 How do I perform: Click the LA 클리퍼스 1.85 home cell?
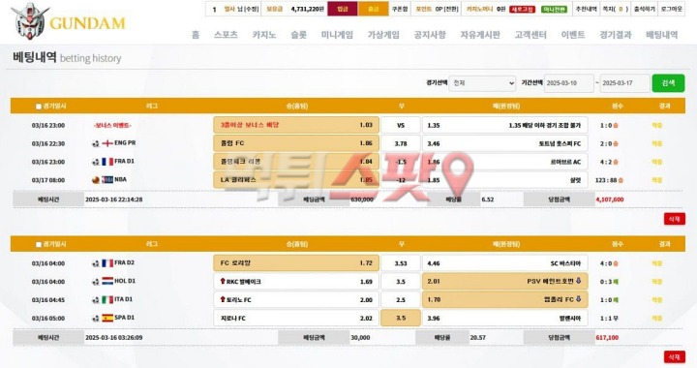[296, 180]
